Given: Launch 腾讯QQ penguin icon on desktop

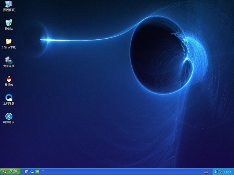Looking at the screenshot, I should pos(9,79).
